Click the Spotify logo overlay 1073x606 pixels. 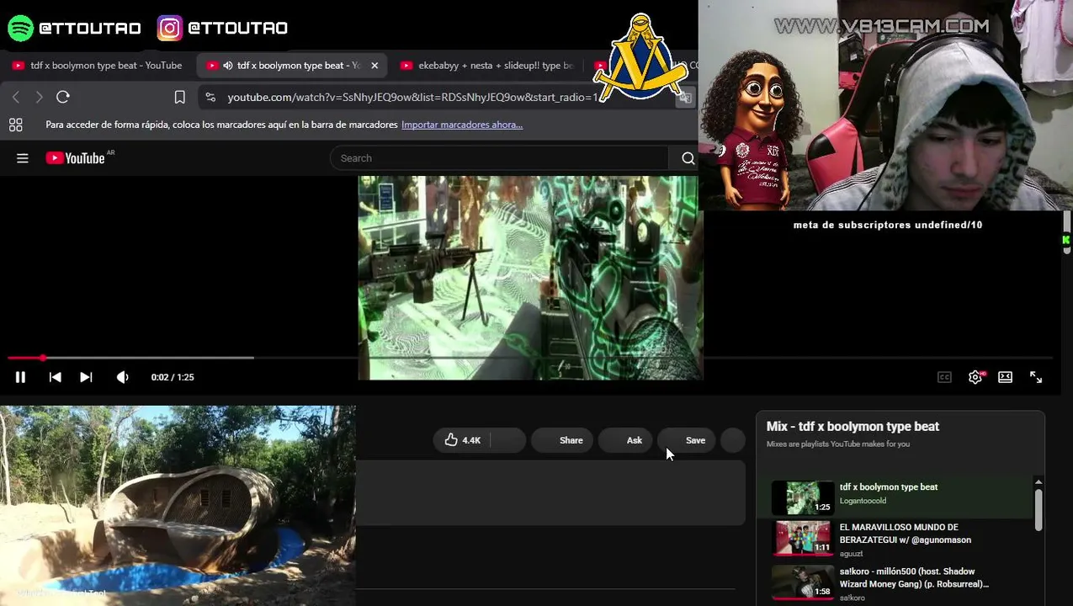(x=20, y=28)
